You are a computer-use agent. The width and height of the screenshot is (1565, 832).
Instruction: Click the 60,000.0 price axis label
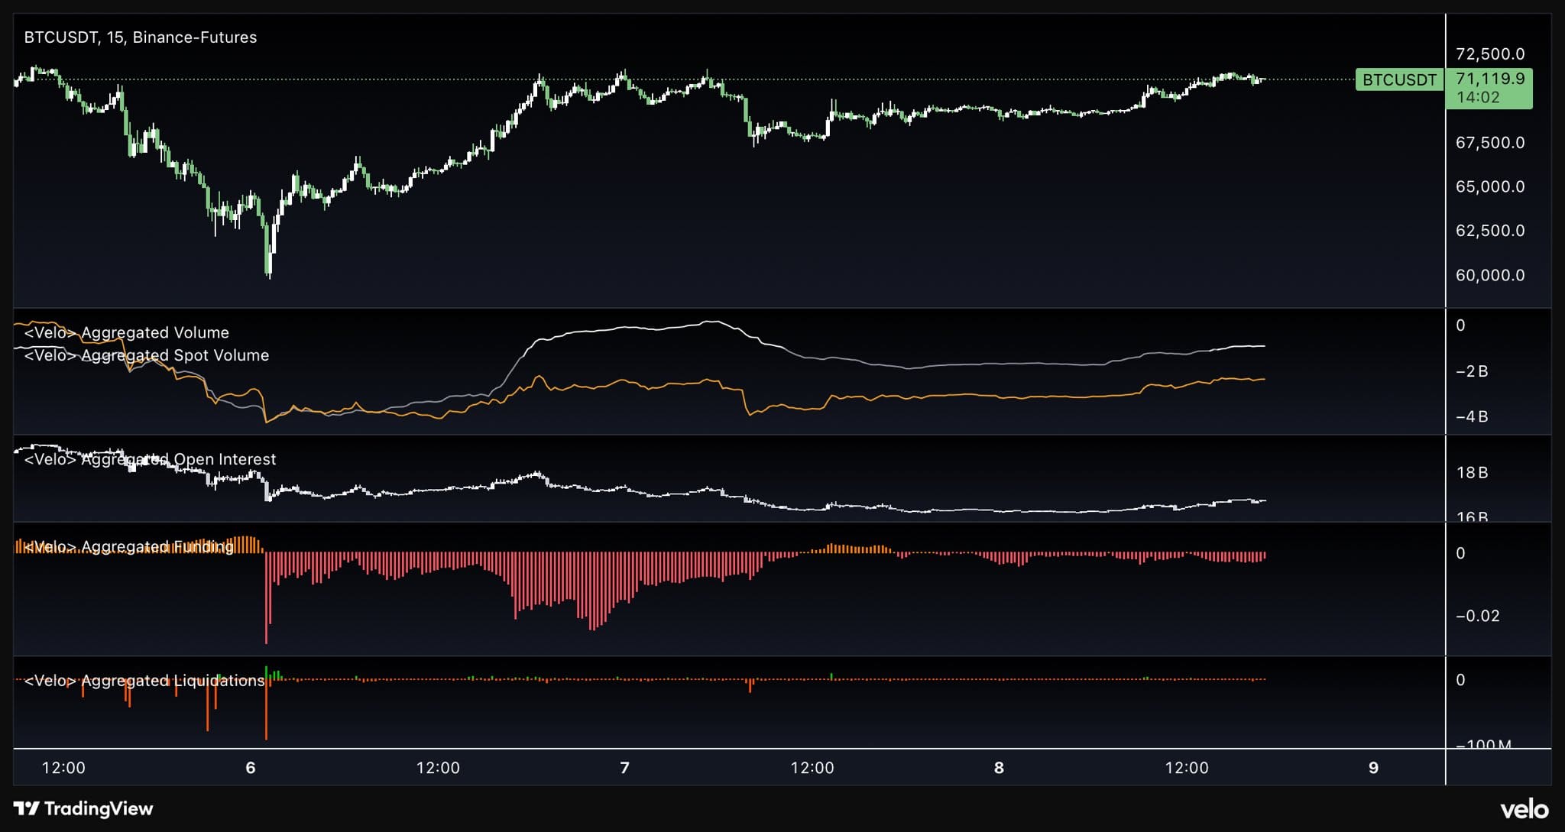1489,275
